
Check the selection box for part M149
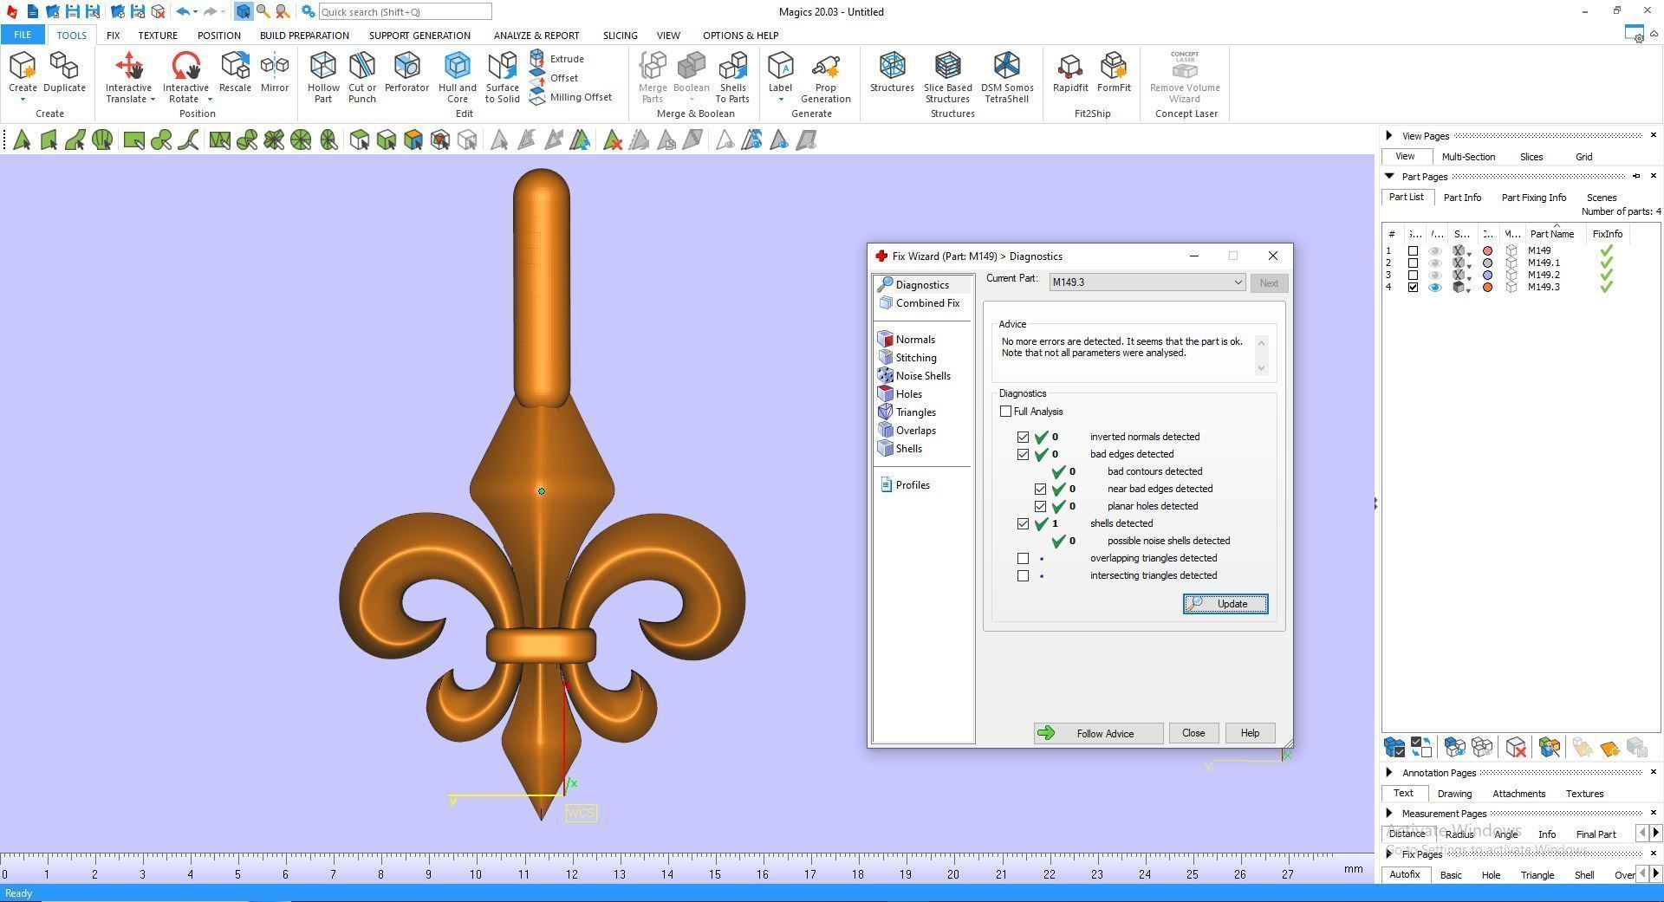coord(1413,251)
